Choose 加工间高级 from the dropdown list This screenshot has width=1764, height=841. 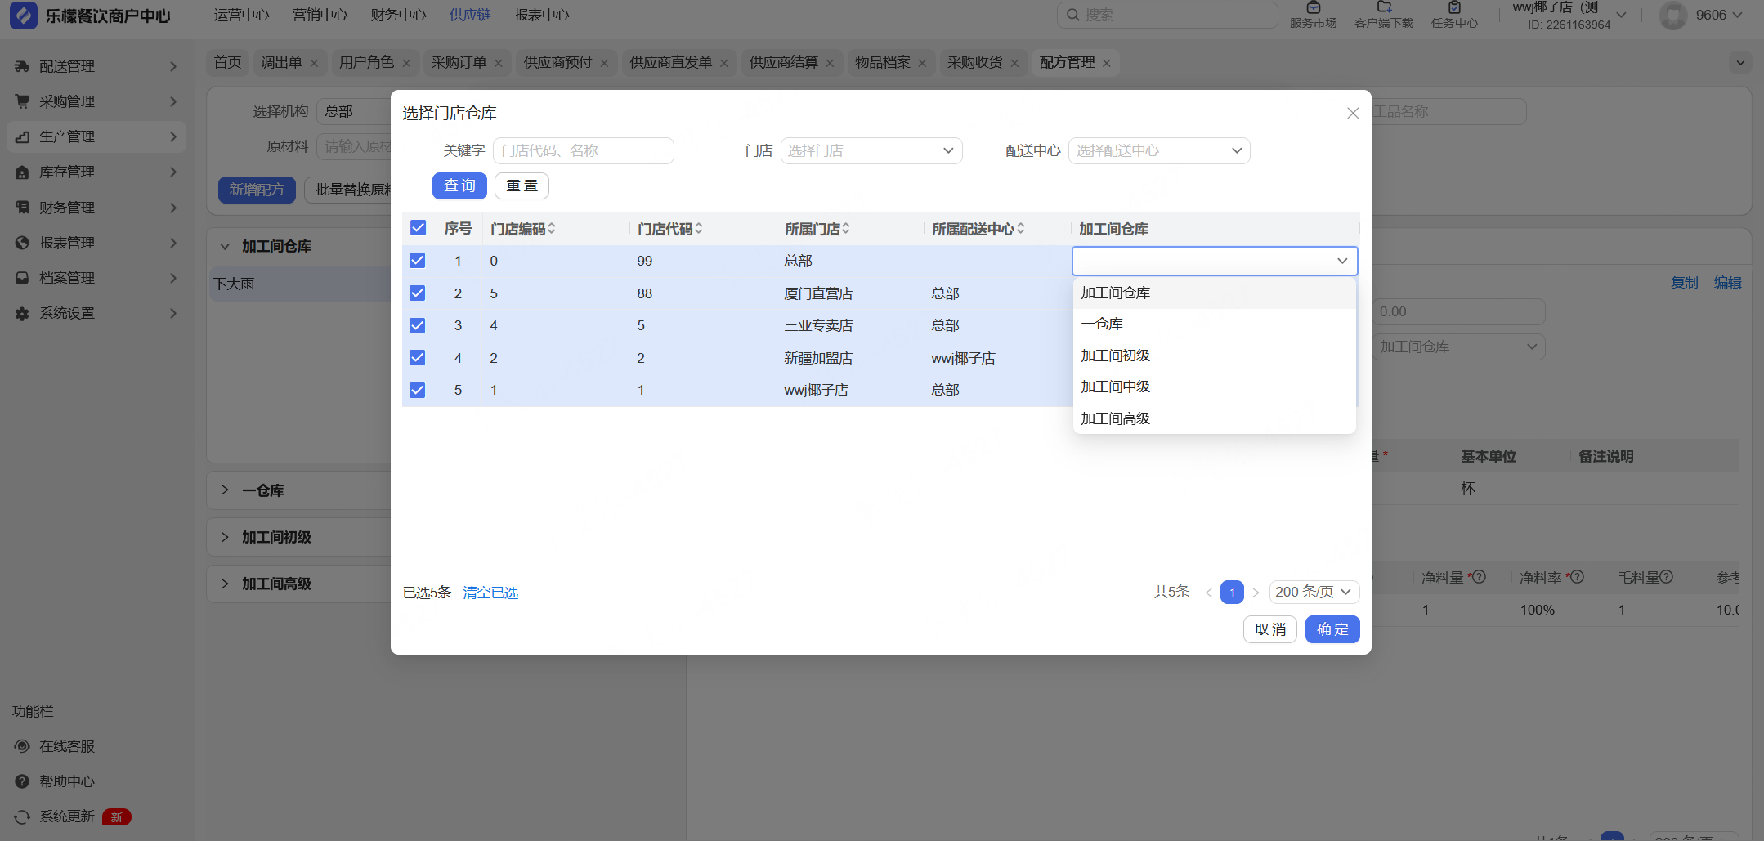[x=1215, y=418]
